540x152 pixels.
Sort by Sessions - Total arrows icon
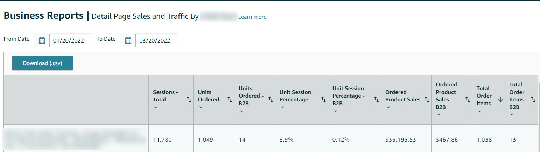click(189, 100)
